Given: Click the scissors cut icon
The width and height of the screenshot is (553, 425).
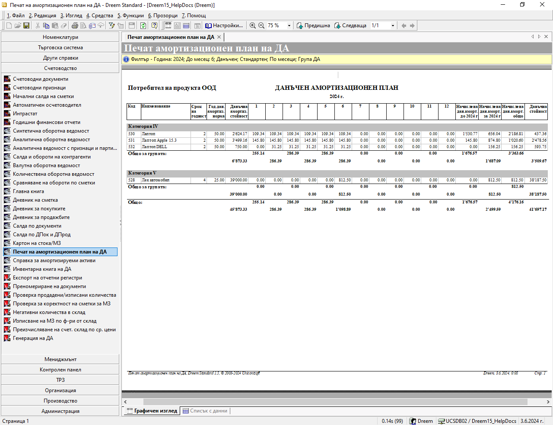Looking at the screenshot, I should coord(38,25).
